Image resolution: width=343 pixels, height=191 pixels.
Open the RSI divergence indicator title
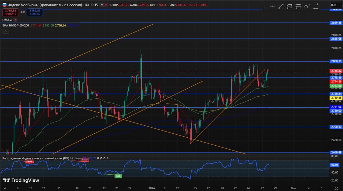[x=35, y=158]
